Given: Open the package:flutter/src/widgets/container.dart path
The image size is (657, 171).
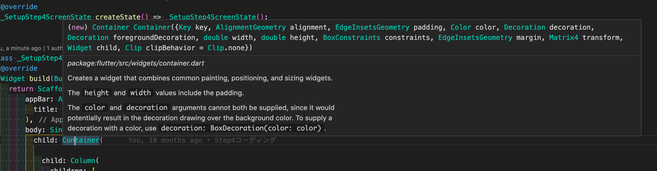Looking at the screenshot, I should (136, 63).
